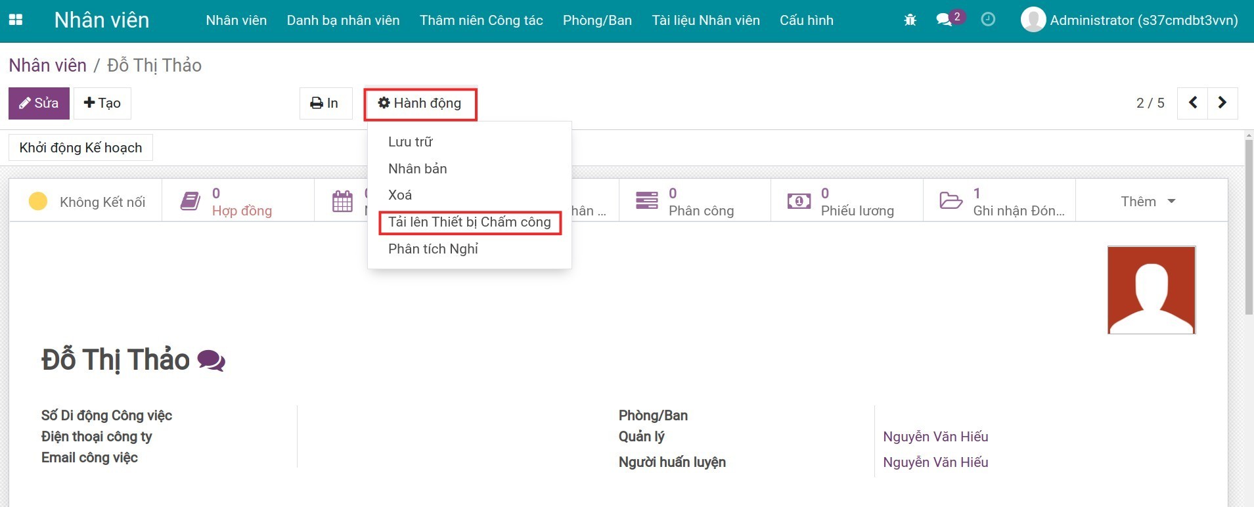Open manager link Nguyễn Văn Hiếu beside Quản lý
This screenshot has width=1254, height=507.
tap(935, 437)
